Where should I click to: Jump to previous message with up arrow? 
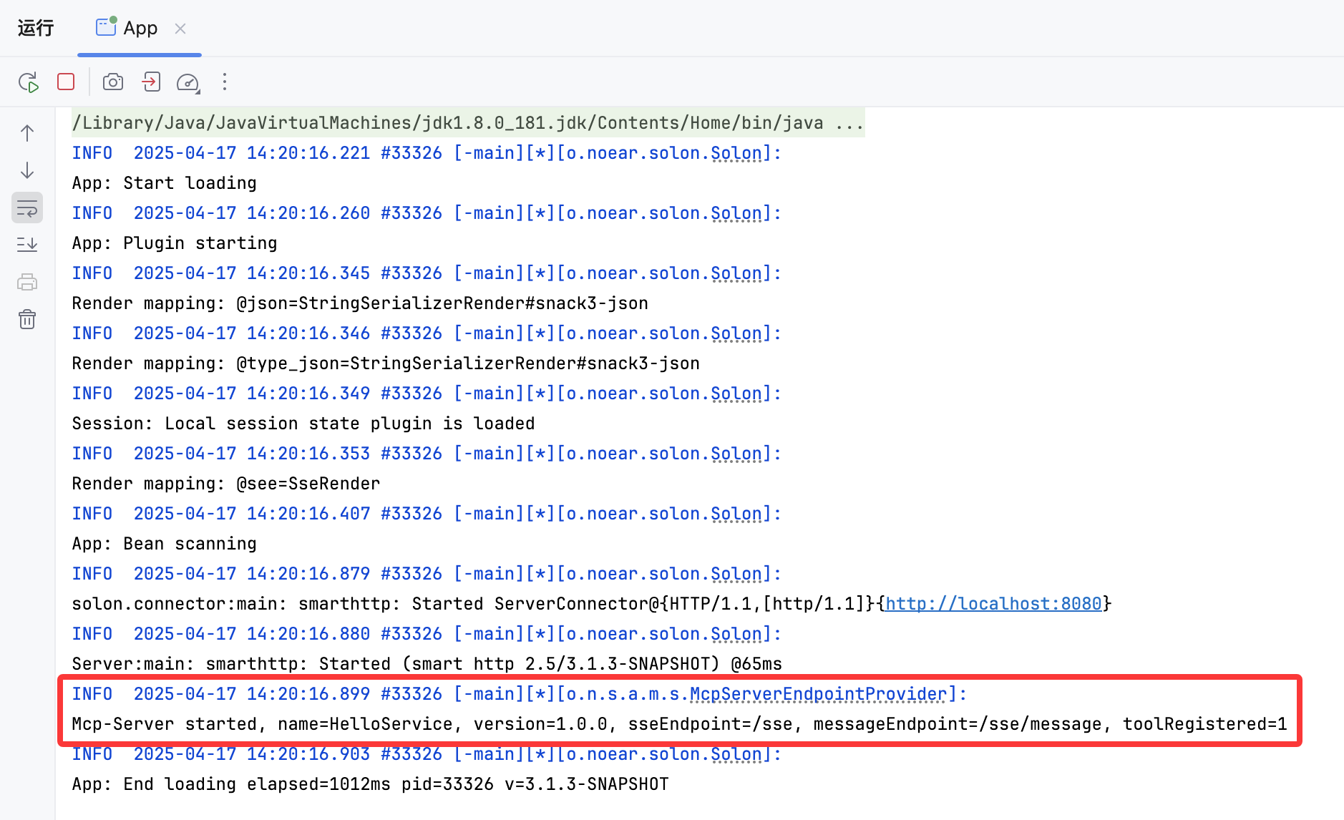point(26,132)
